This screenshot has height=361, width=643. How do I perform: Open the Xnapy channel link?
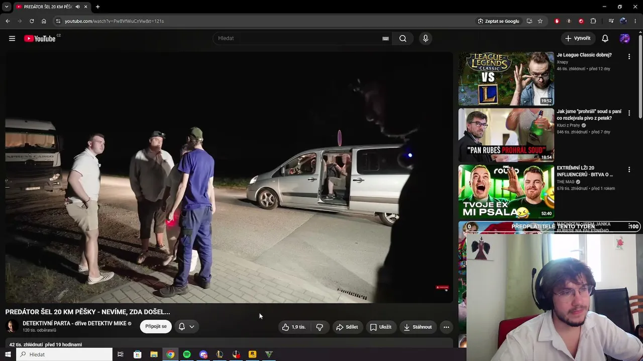click(563, 62)
